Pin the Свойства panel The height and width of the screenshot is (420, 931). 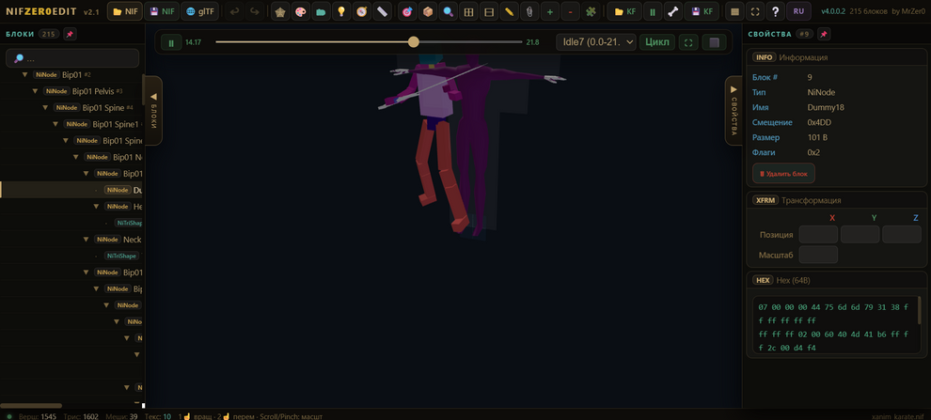pyautogui.click(x=823, y=34)
